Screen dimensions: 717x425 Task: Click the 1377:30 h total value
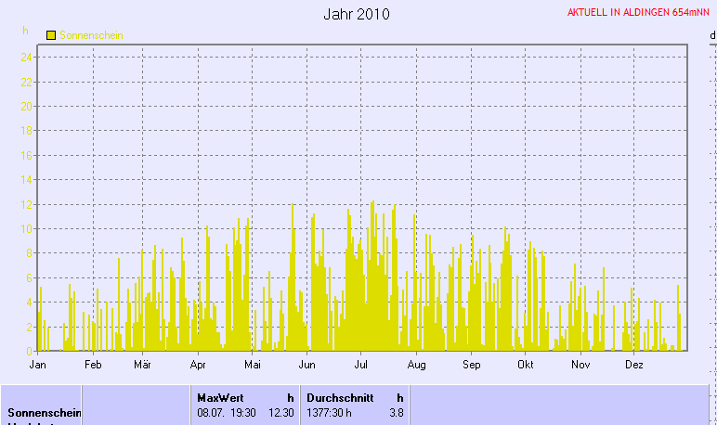[x=329, y=412]
